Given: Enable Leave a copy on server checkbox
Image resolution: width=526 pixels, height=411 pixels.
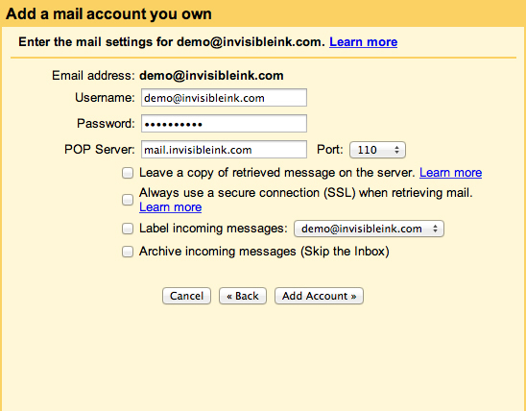Looking at the screenshot, I should click(x=128, y=173).
